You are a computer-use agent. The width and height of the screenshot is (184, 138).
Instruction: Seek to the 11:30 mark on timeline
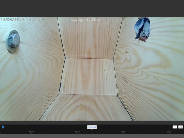coord(169,132)
